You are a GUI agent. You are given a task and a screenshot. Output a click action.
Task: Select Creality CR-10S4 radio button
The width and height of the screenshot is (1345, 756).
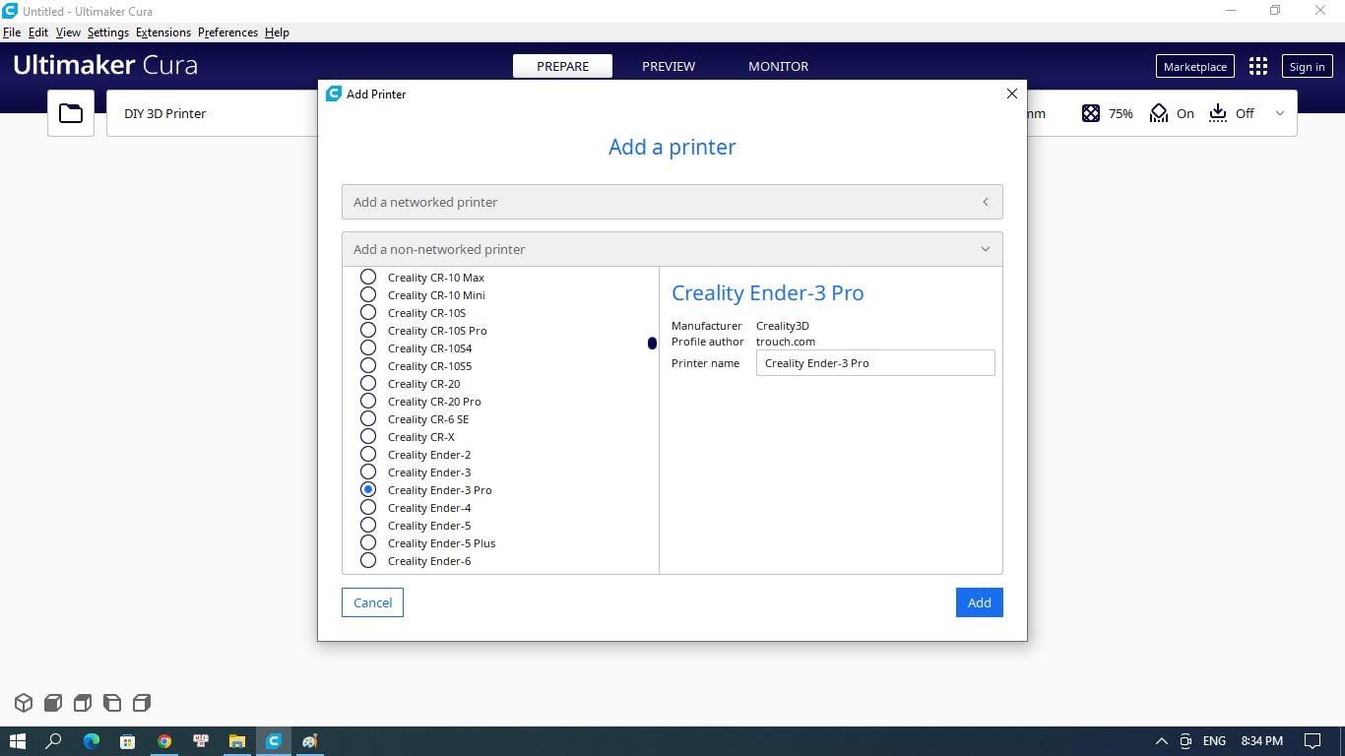(368, 347)
